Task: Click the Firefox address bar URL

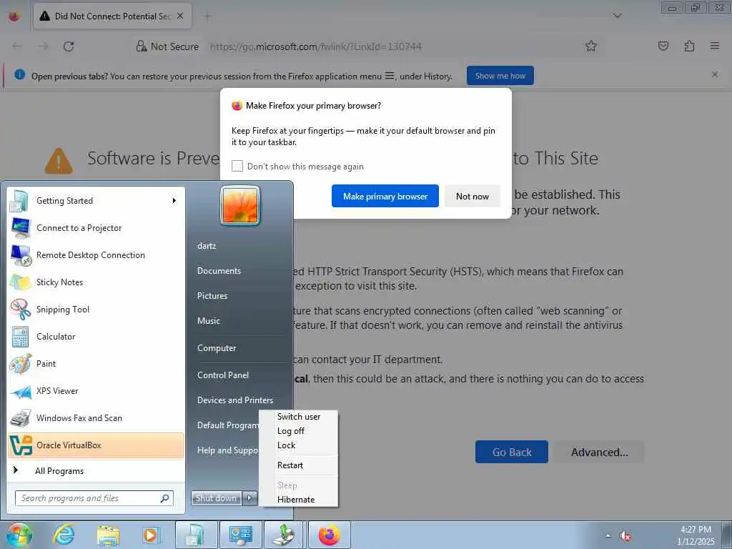Action: coord(315,46)
